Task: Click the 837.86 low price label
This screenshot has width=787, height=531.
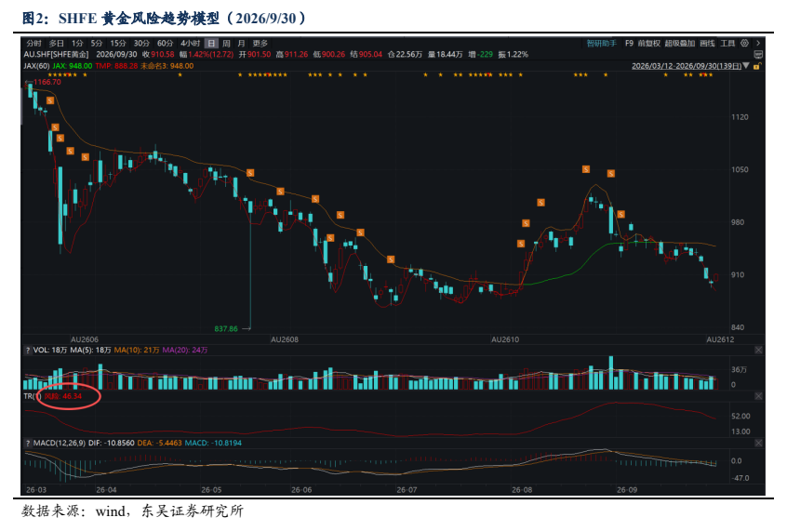Action: click(226, 329)
